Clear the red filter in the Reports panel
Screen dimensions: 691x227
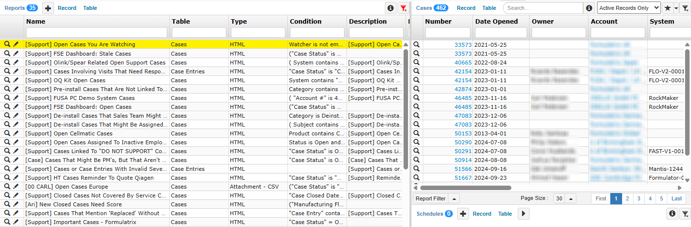pyautogui.click(x=404, y=8)
